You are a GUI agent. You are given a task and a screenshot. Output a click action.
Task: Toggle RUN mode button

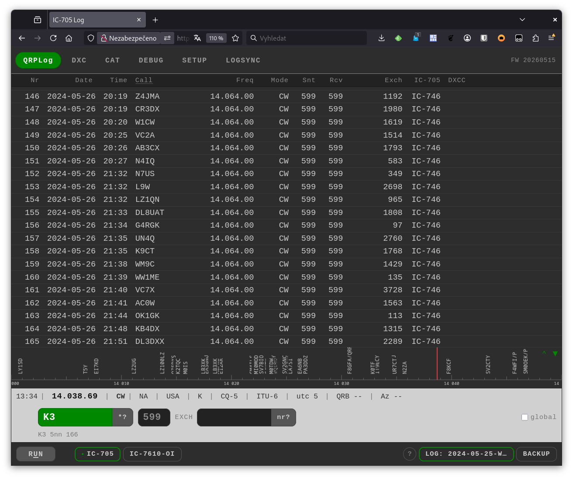pyautogui.click(x=36, y=454)
